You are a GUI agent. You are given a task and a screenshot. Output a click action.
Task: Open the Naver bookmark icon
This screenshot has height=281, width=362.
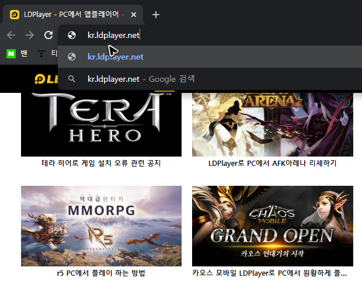11,54
